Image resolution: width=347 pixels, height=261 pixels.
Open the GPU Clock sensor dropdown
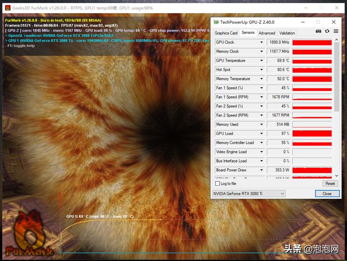point(261,42)
